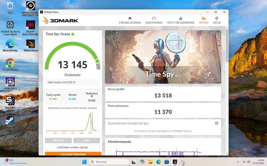Open Testy Obciążeniowe tab

(x=180, y=20)
